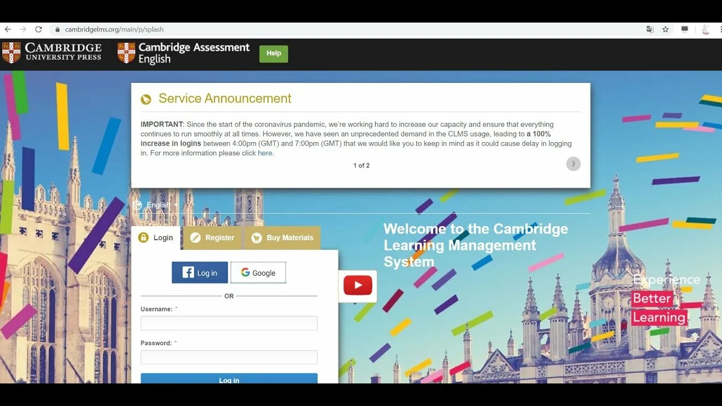Click the '1 of 2' announcement counter

tap(362, 165)
